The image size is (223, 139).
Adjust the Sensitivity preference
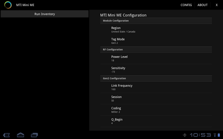156,70
